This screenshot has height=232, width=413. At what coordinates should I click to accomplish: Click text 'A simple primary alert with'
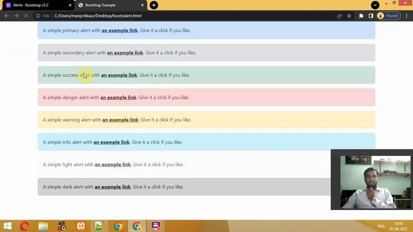(x=72, y=30)
